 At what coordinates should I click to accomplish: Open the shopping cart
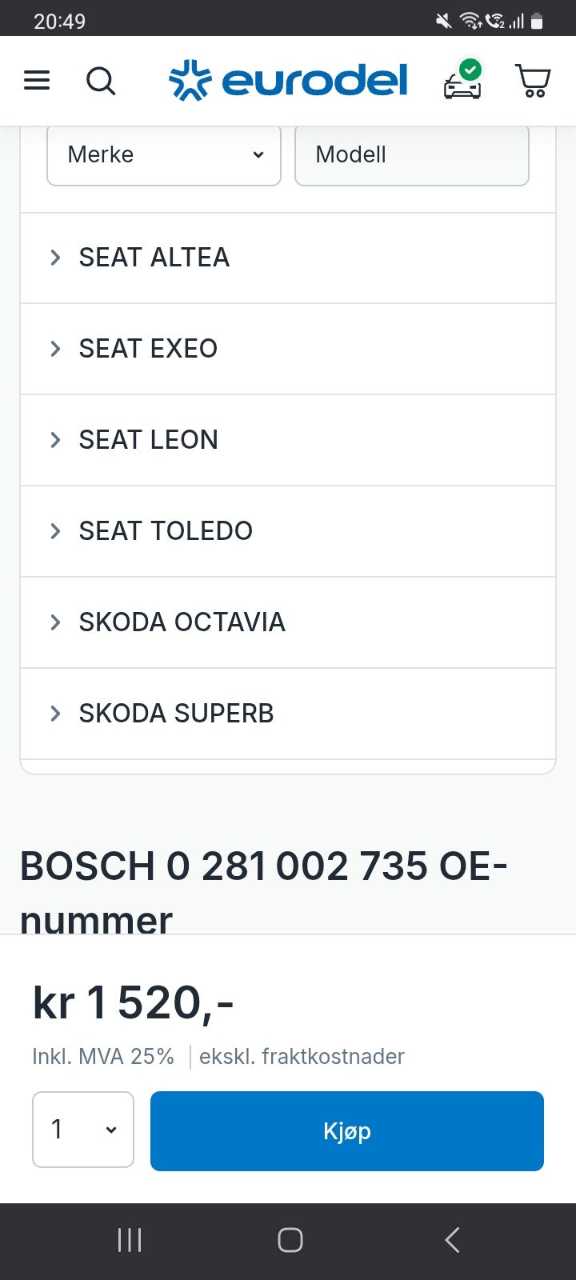click(533, 81)
